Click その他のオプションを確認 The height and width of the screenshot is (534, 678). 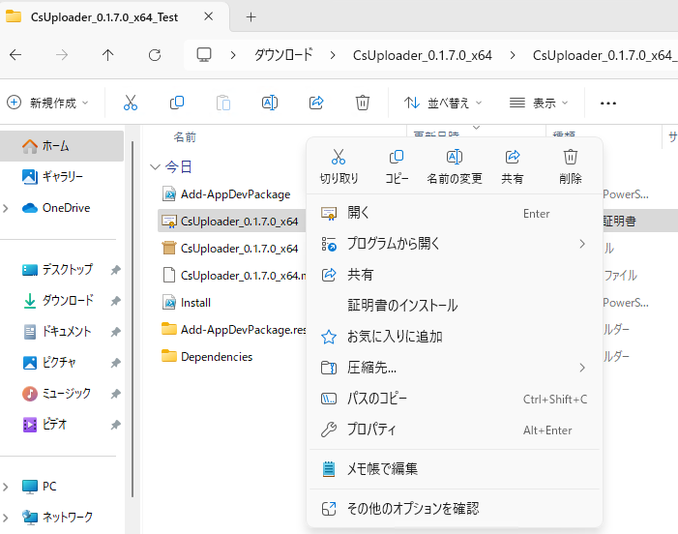point(455,509)
